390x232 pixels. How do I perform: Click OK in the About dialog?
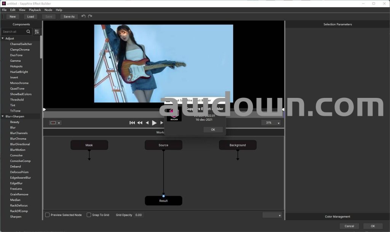coord(213,130)
